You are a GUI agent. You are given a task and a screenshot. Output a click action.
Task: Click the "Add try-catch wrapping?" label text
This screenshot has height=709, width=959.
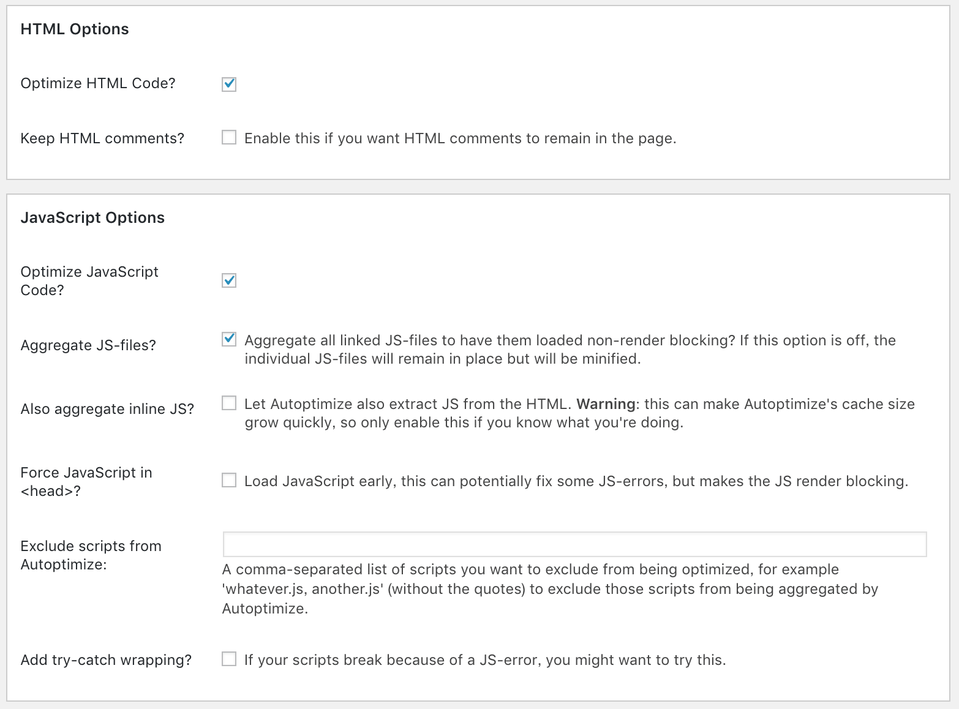tap(106, 660)
